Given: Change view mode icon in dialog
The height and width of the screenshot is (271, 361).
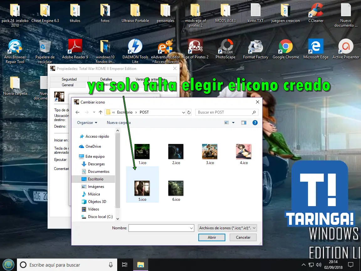Looking at the screenshot, I should [x=227, y=123].
